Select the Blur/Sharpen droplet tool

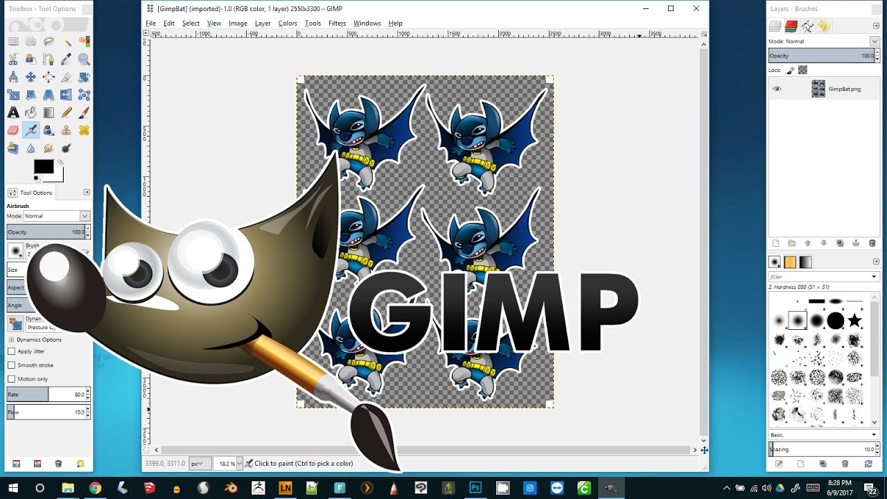31,148
